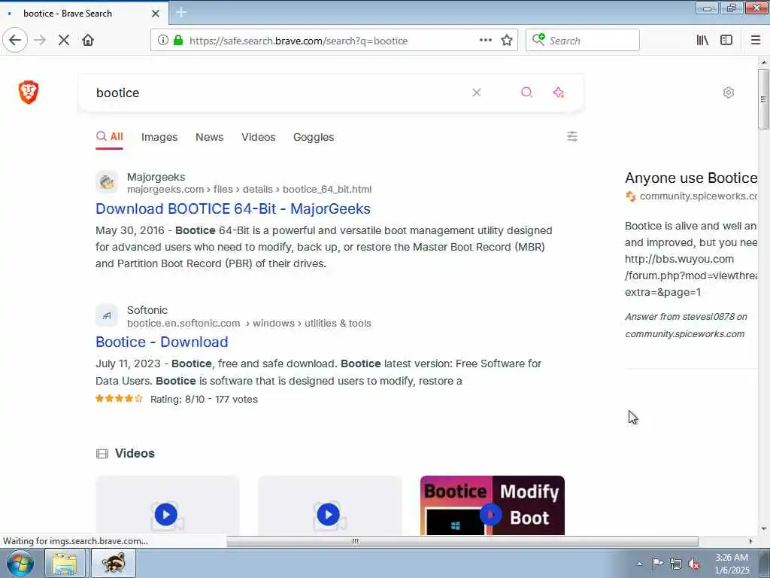Click the Brave lion logo
The width and height of the screenshot is (770, 578).
click(29, 93)
